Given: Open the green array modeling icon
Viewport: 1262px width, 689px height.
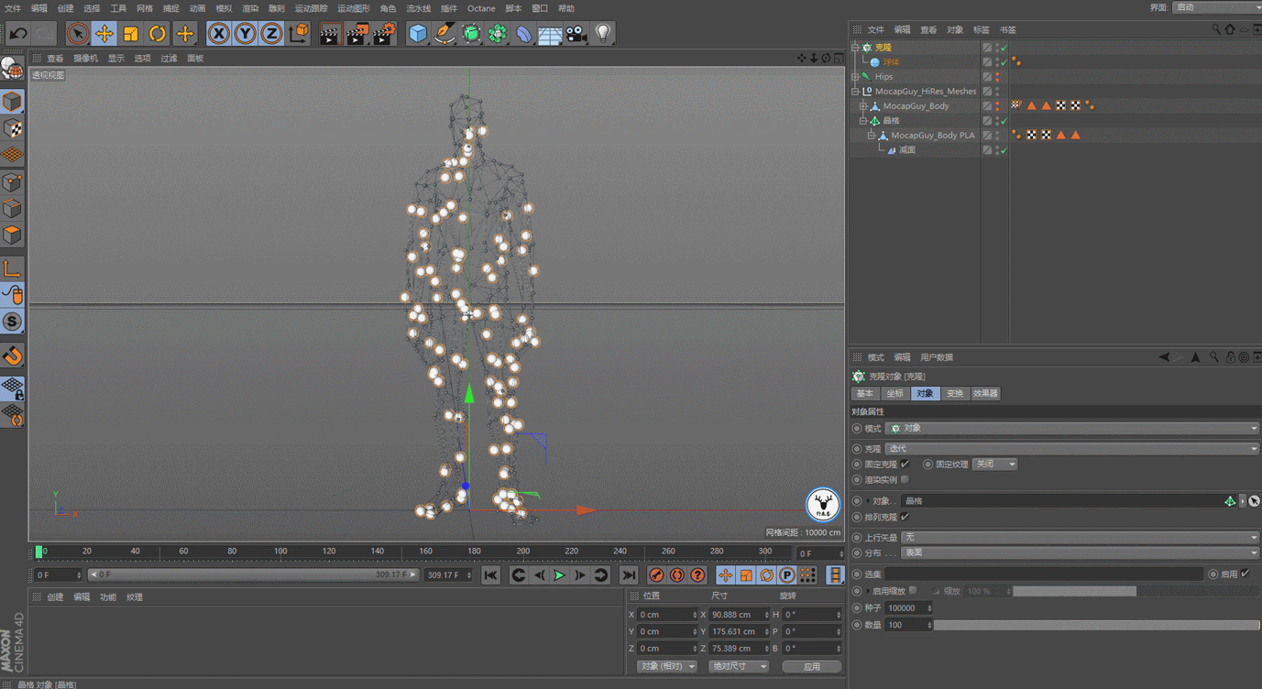Looking at the screenshot, I should (x=498, y=34).
